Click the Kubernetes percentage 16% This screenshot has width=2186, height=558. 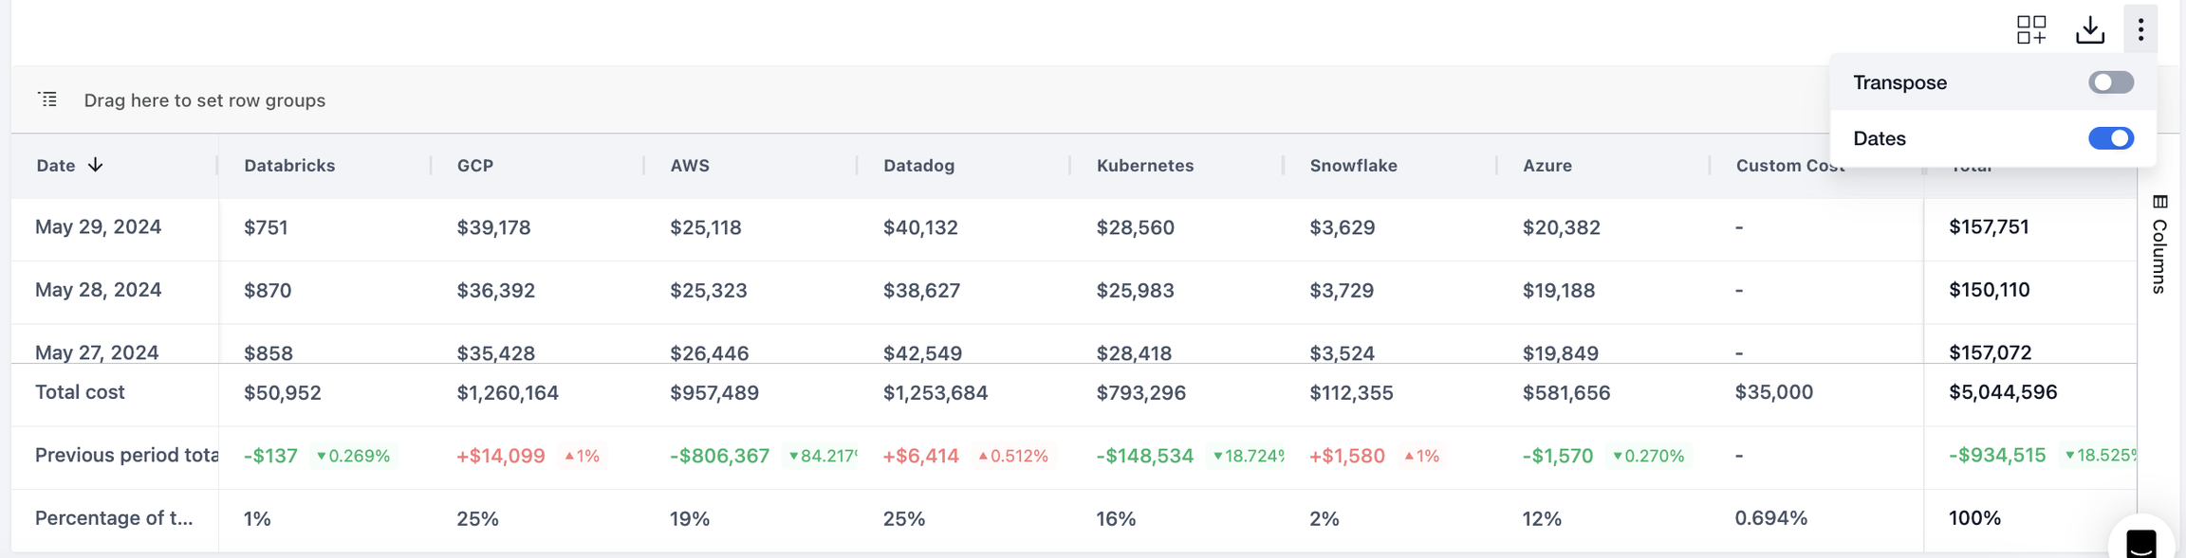click(1116, 518)
